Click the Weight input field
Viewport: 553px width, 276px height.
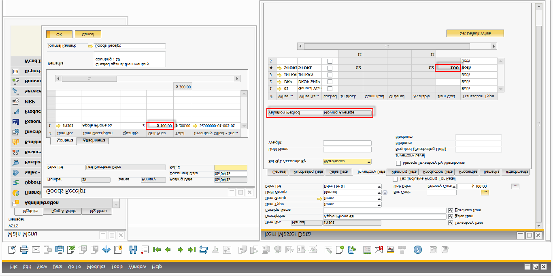coord(347,143)
